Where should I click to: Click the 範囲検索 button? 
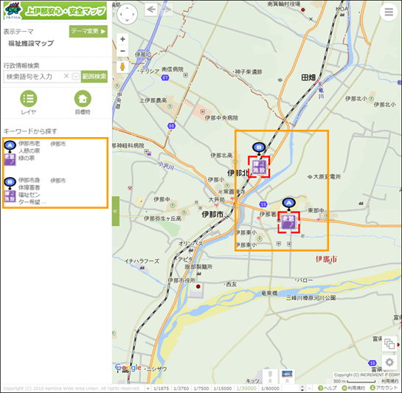coord(94,77)
